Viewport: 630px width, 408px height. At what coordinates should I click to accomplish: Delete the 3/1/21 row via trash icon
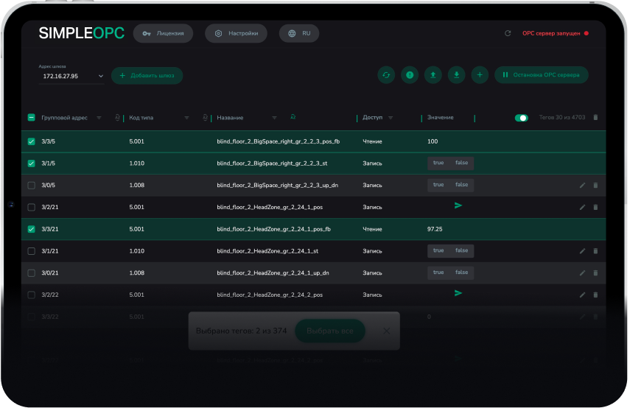(x=595, y=251)
